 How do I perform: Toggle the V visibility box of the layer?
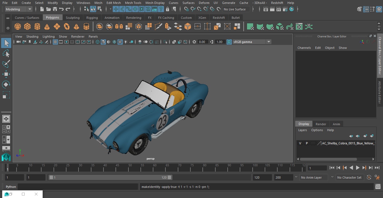(x=300, y=143)
